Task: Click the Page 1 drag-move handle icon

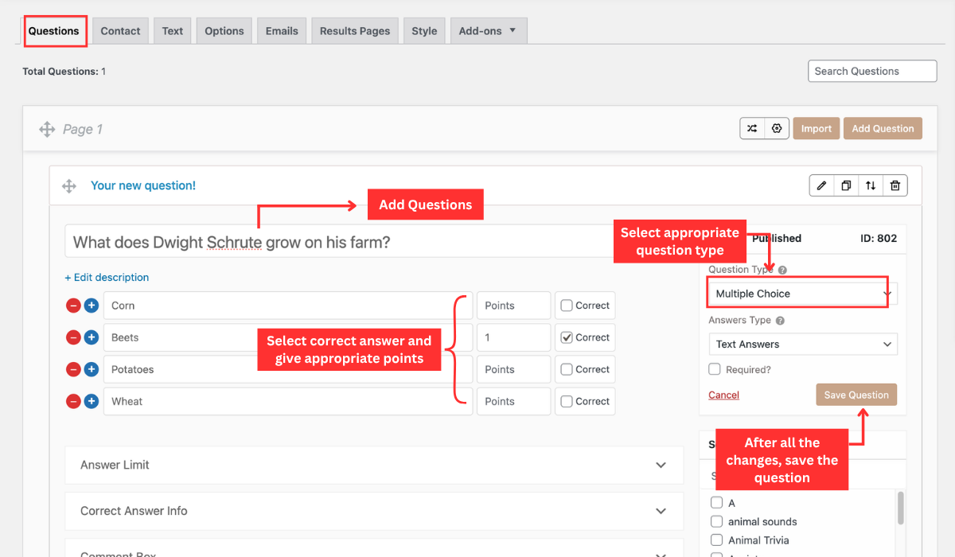Action: [x=47, y=129]
